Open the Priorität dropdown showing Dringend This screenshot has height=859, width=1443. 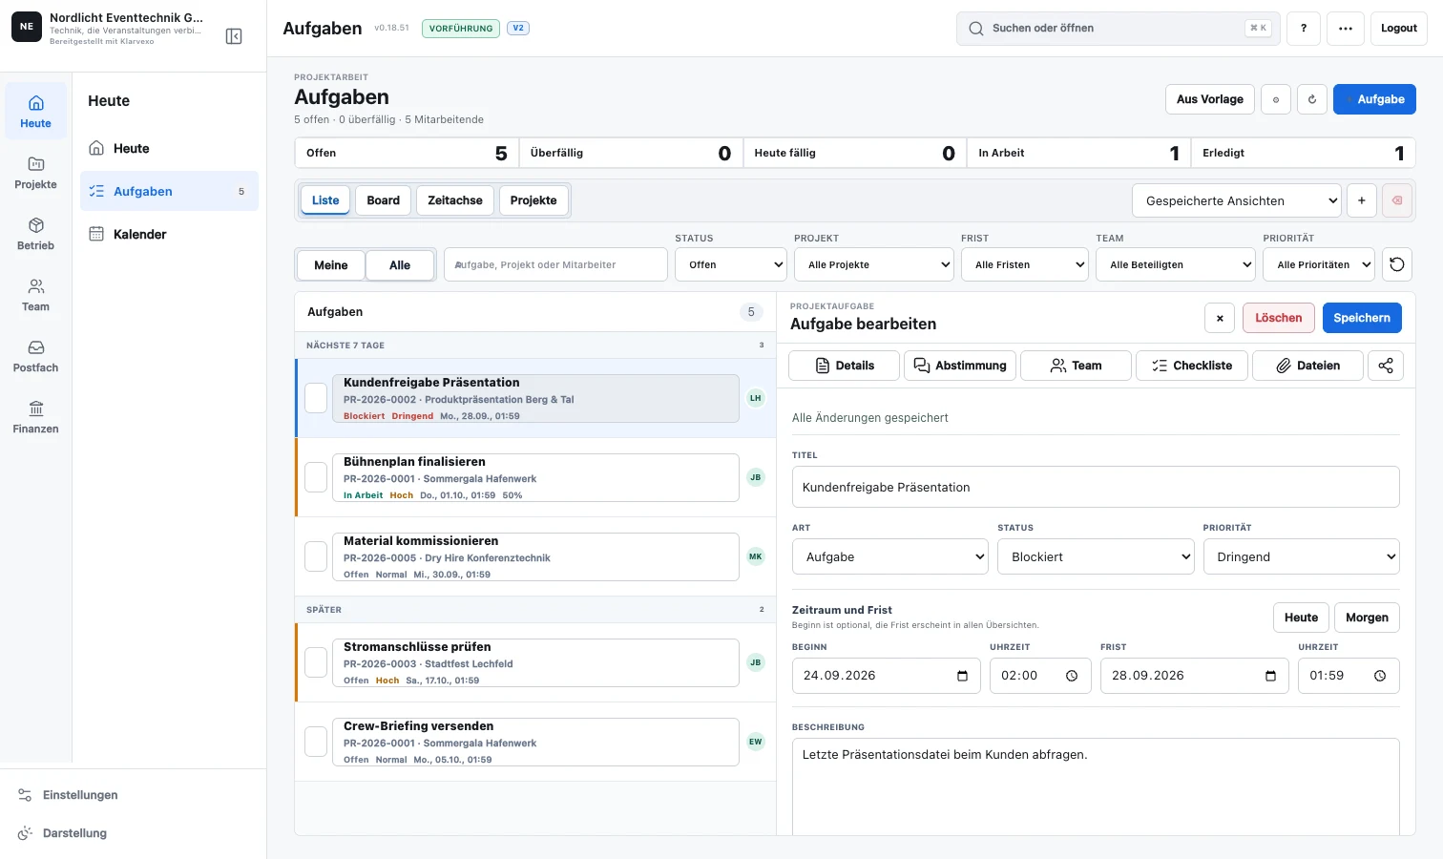coord(1302,556)
